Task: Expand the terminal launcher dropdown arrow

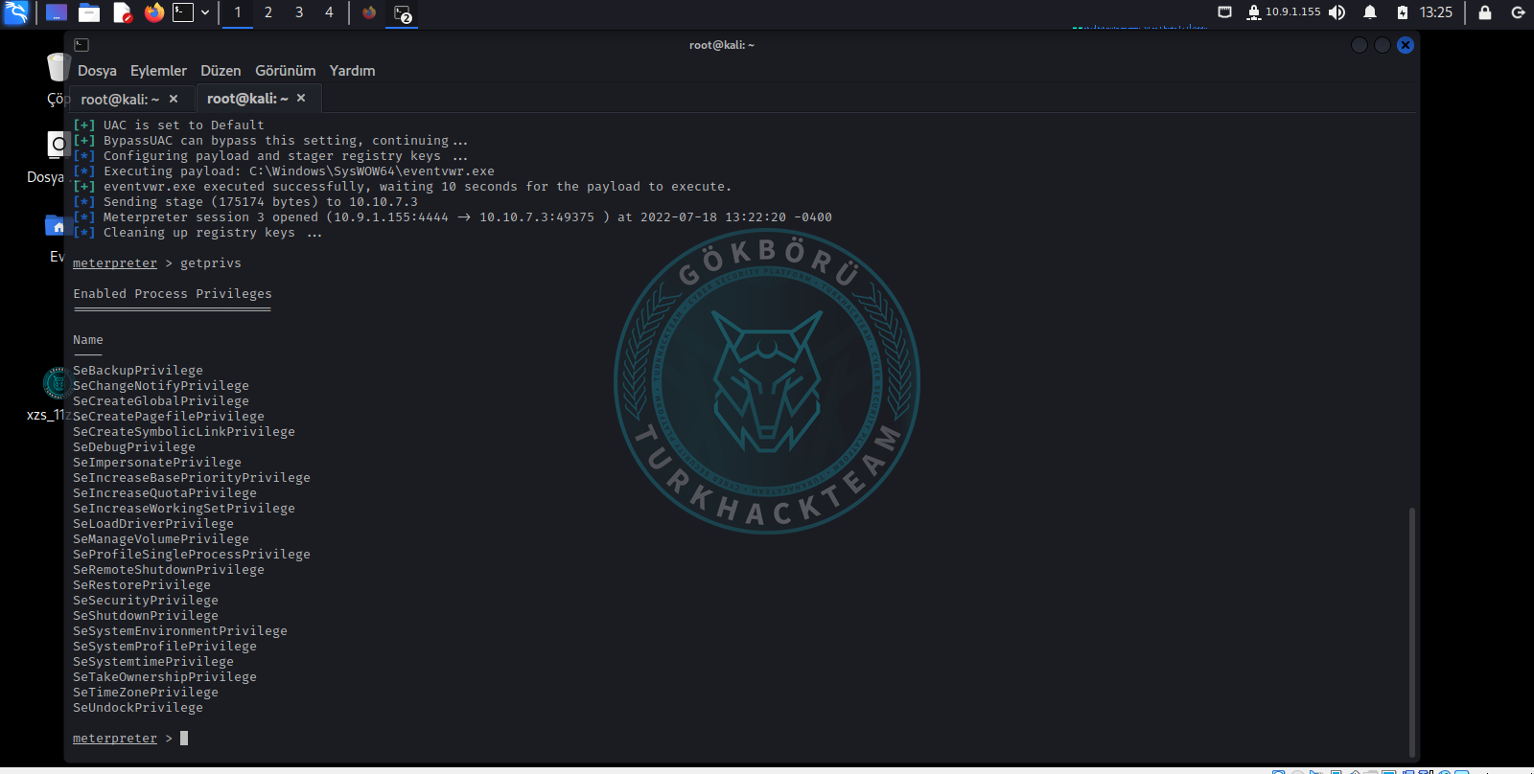Action: (205, 12)
